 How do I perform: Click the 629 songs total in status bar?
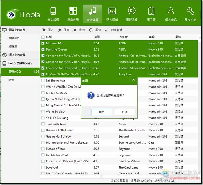[119, 181]
